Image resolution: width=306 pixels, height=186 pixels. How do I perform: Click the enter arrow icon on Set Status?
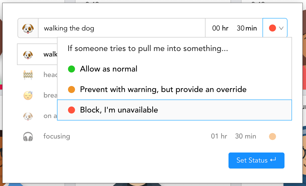click(273, 160)
